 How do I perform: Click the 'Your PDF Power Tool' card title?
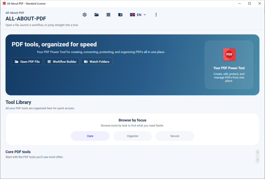click(229, 68)
